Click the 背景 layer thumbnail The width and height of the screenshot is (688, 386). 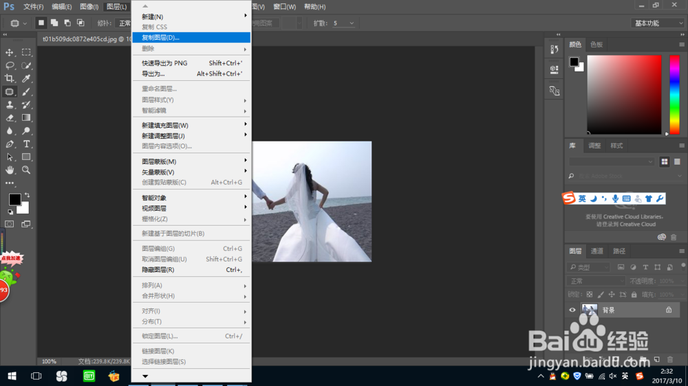[x=590, y=310]
